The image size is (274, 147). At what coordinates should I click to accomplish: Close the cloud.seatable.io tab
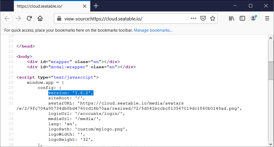pos(85,6)
